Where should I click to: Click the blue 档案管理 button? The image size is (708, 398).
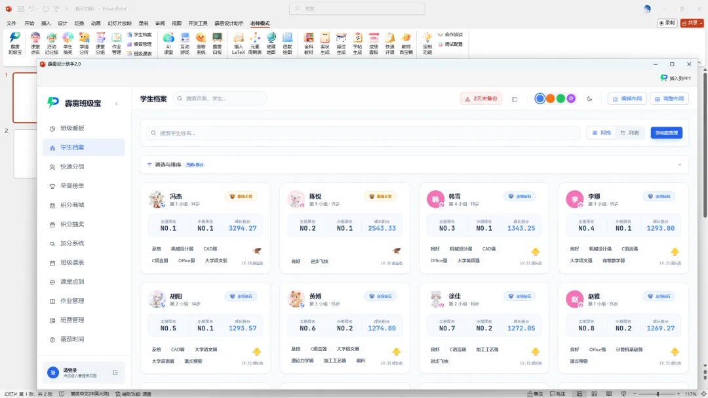coord(667,133)
